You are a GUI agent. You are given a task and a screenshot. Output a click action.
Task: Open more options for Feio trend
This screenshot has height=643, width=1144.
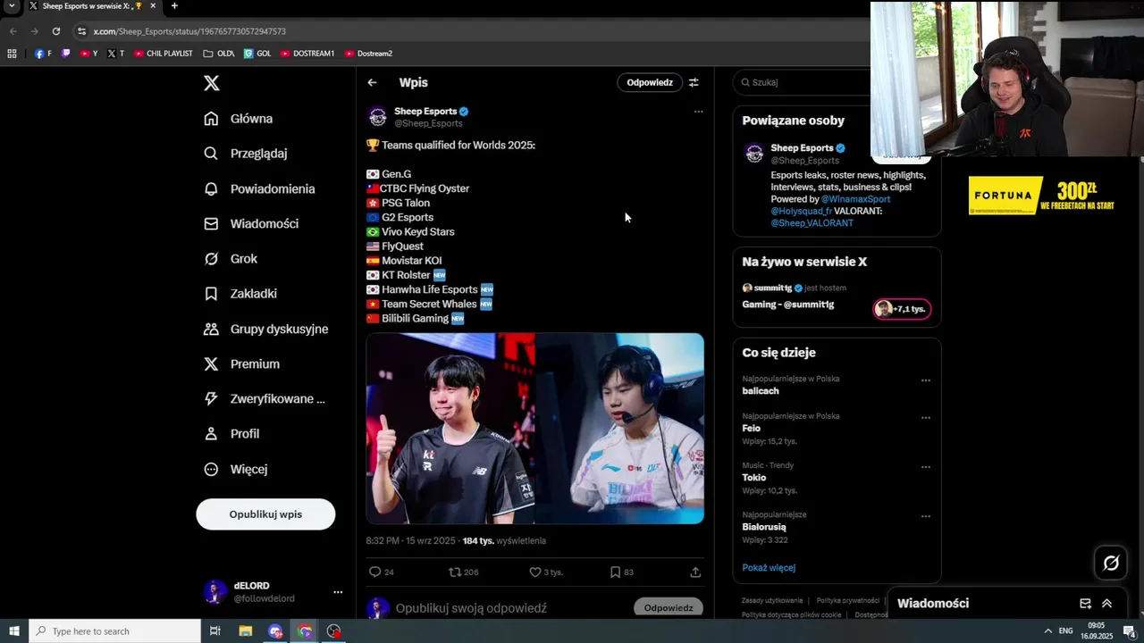coord(926,418)
